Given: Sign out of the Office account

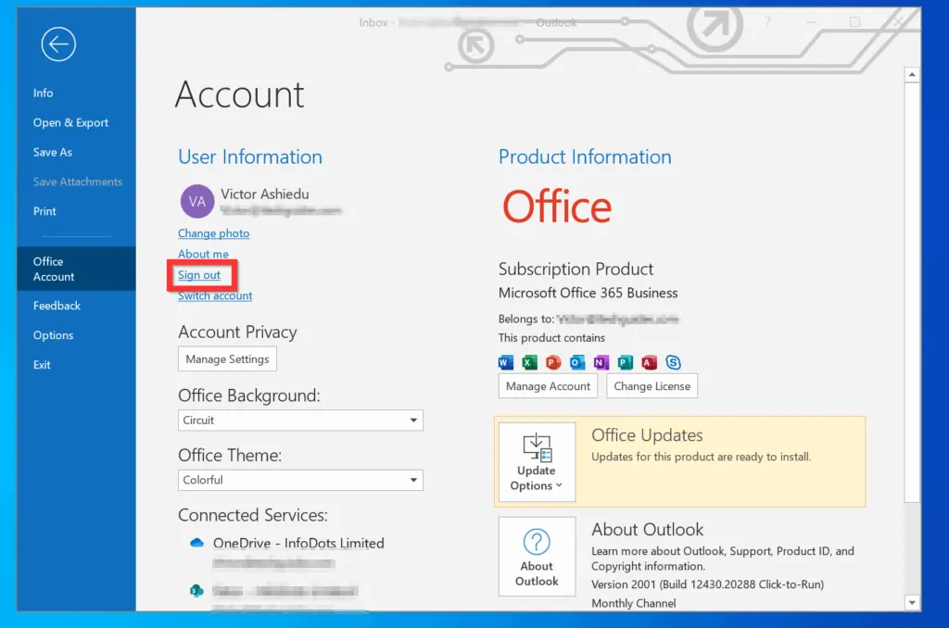Looking at the screenshot, I should pos(201,274).
